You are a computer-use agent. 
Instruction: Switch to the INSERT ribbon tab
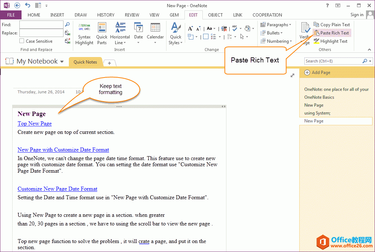point(57,15)
